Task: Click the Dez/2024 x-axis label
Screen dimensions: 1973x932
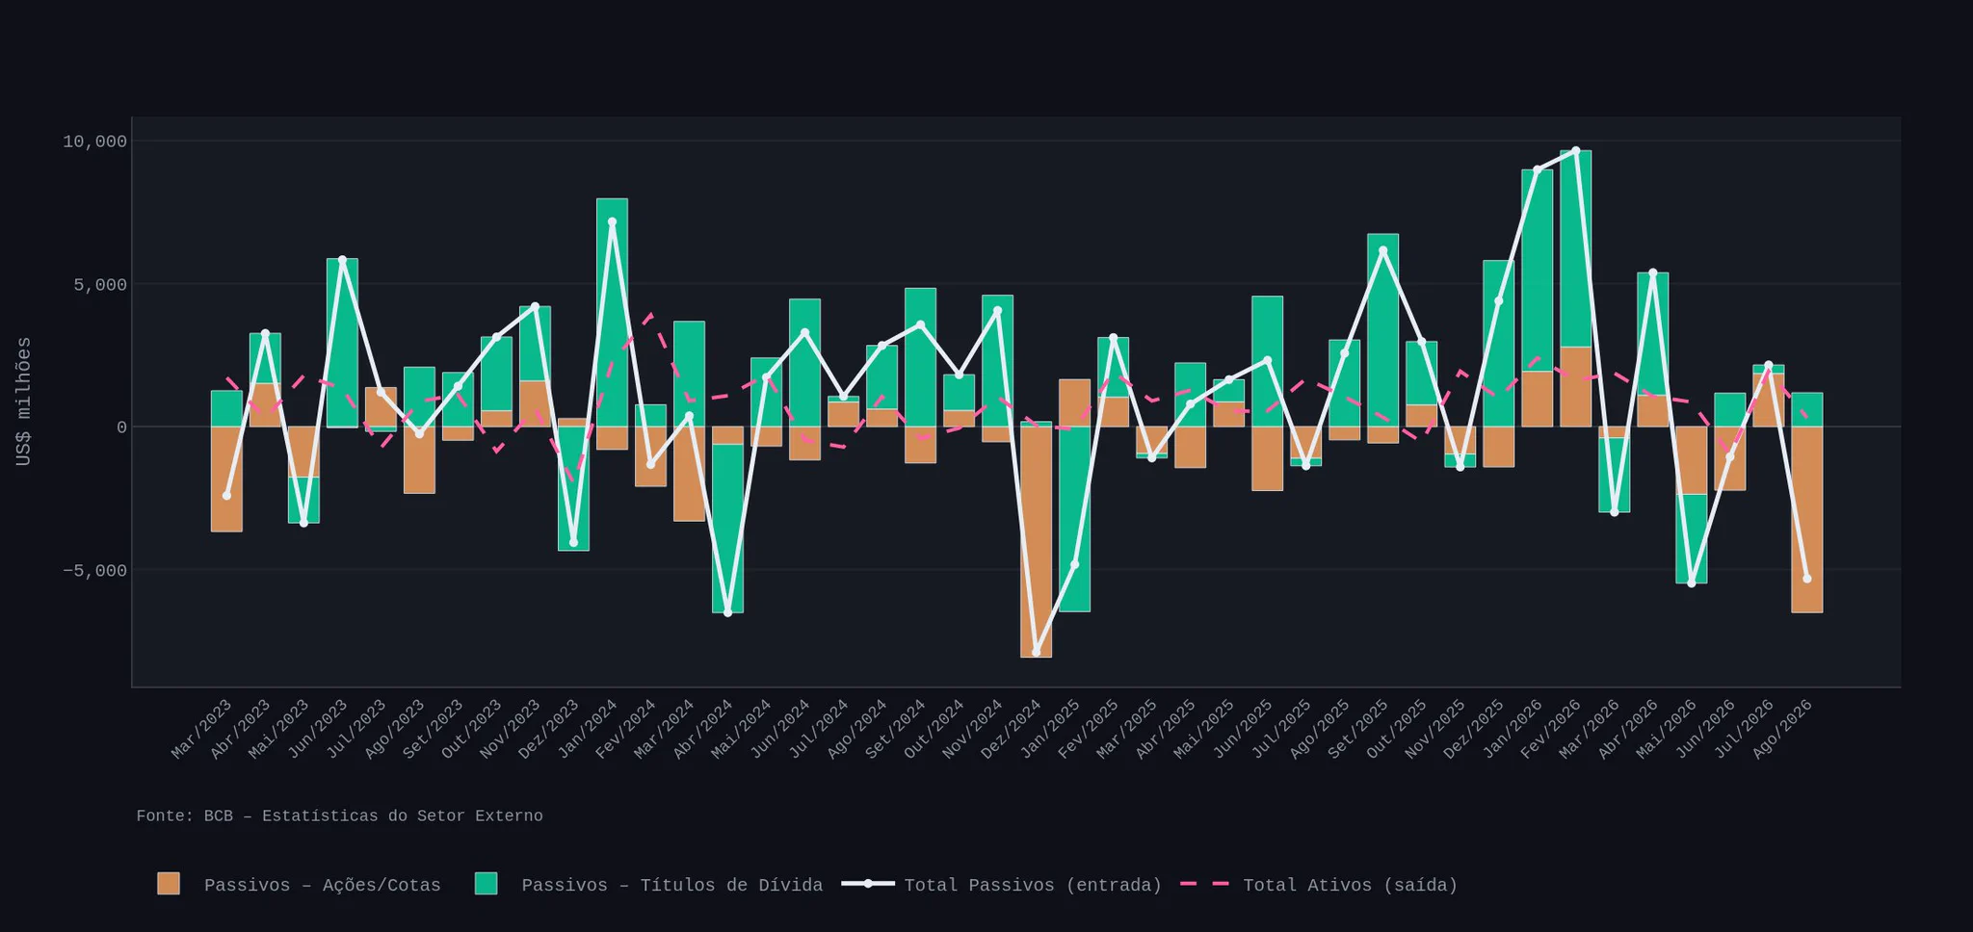Action: (x=1012, y=729)
